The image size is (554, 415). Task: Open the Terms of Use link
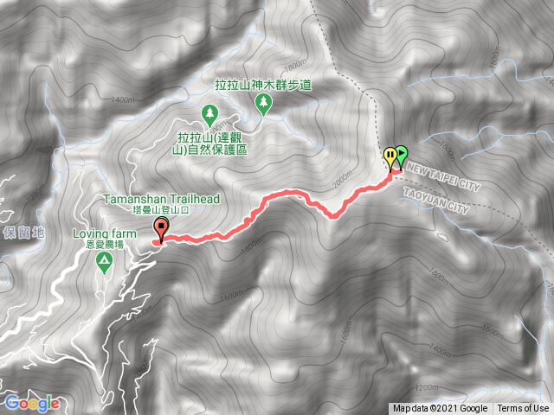[523, 409]
